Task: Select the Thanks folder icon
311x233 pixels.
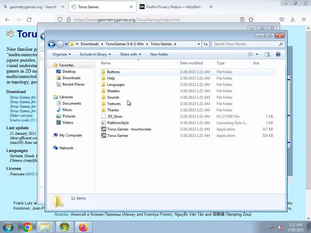Action: pos(103,110)
